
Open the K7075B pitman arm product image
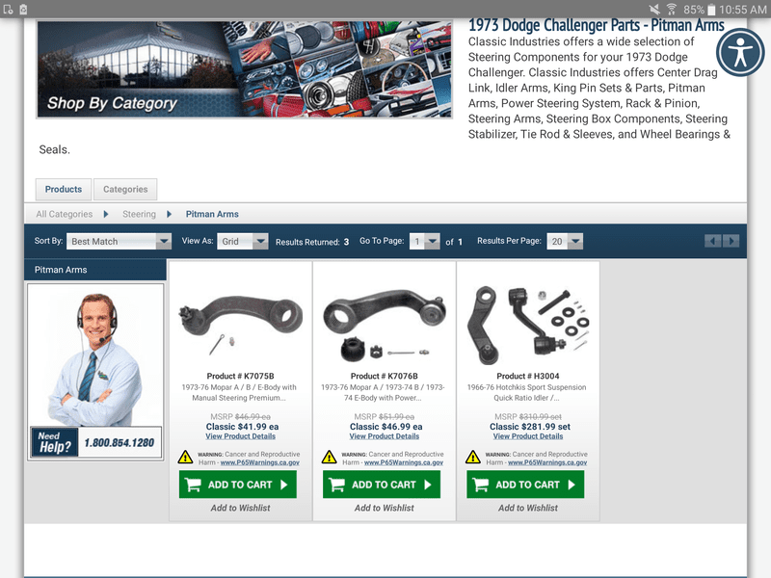[240, 323]
